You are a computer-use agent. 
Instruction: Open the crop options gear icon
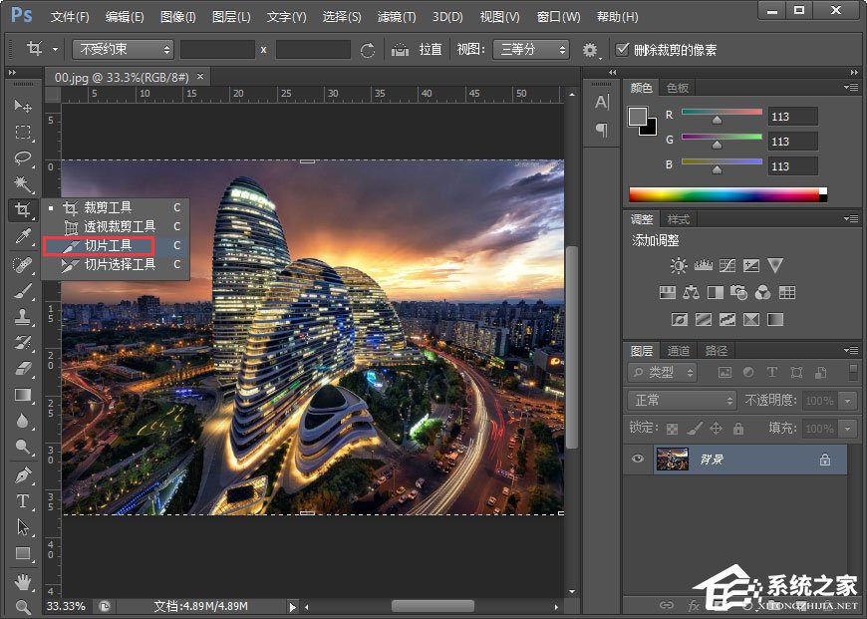pyautogui.click(x=590, y=48)
